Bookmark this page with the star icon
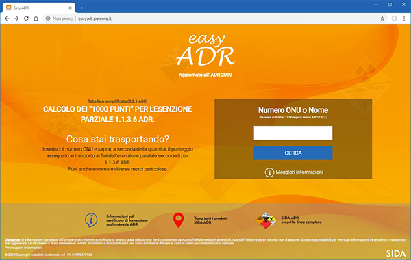411x260 pixels. [x=382, y=18]
